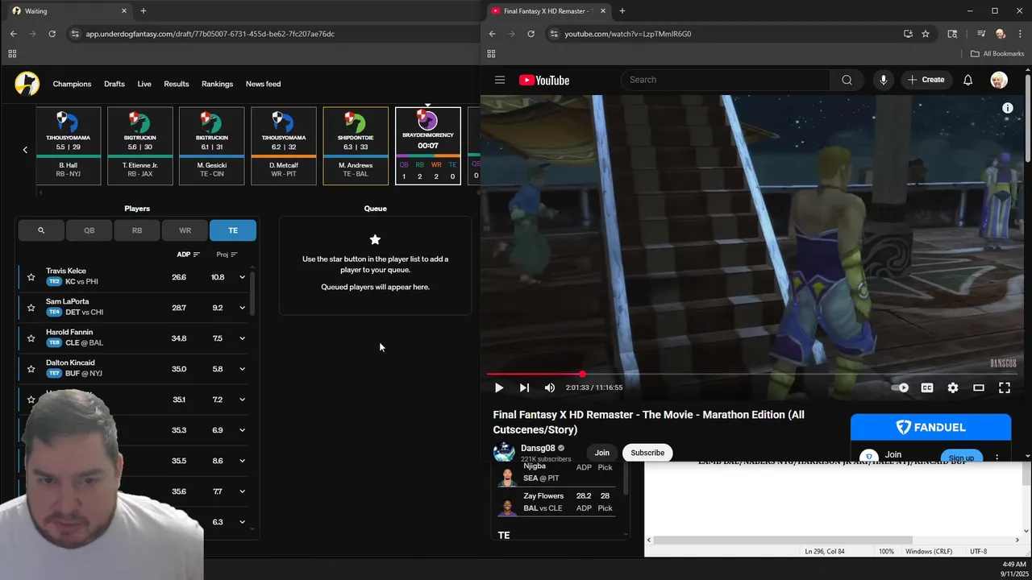Open new tab in Underdog window

click(x=144, y=11)
